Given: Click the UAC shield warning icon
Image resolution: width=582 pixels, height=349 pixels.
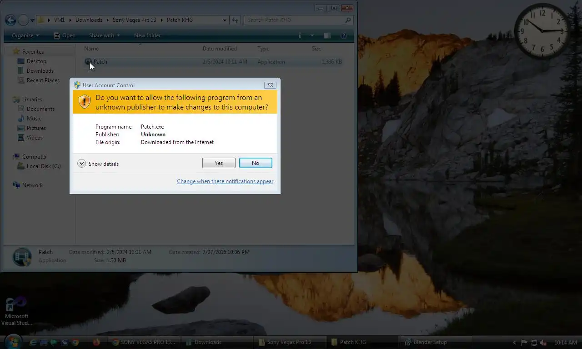Looking at the screenshot, I should 85,101.
